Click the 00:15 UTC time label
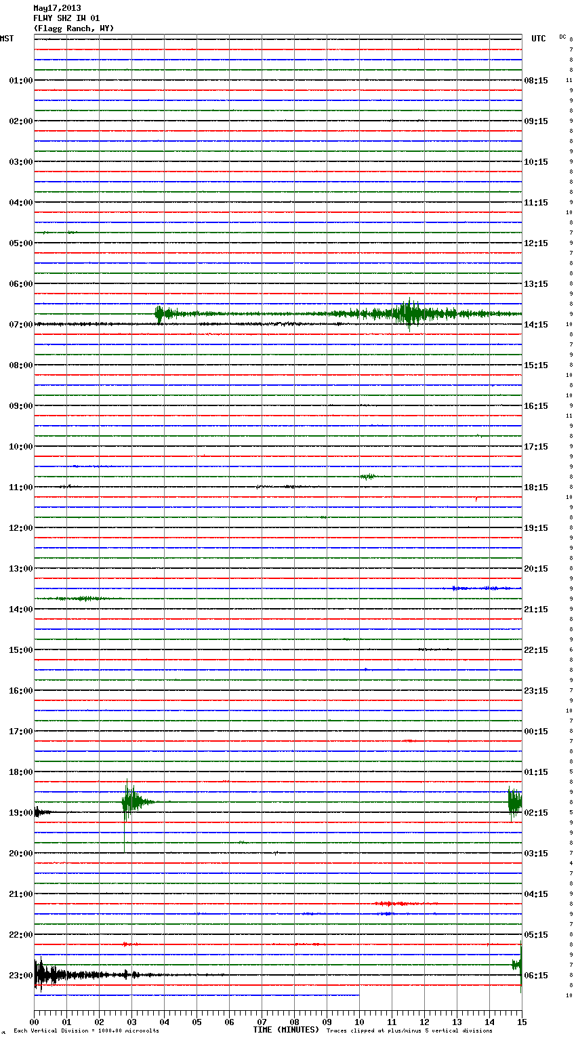 (536, 732)
